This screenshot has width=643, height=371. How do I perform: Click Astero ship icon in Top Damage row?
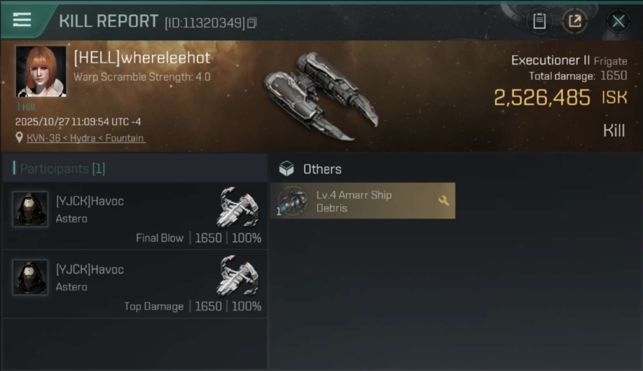[238, 275]
